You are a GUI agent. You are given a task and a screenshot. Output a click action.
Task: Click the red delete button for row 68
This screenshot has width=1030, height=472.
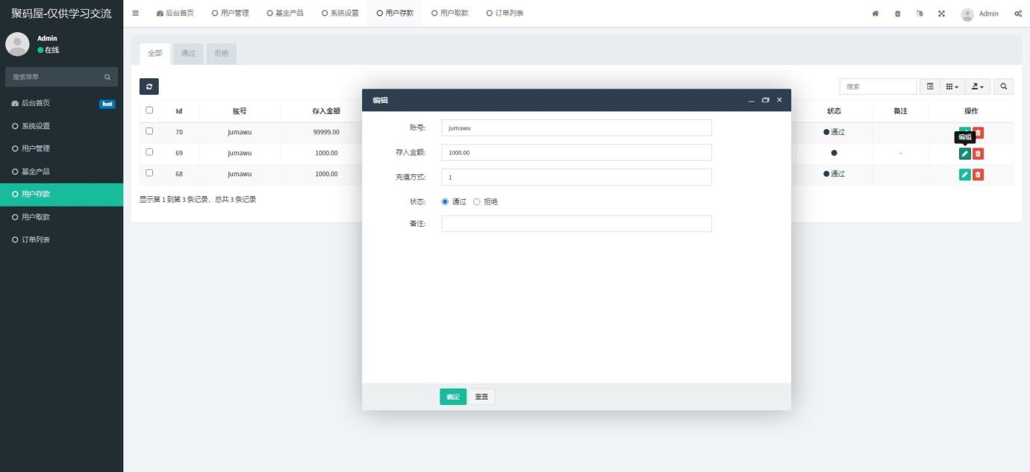tap(978, 174)
